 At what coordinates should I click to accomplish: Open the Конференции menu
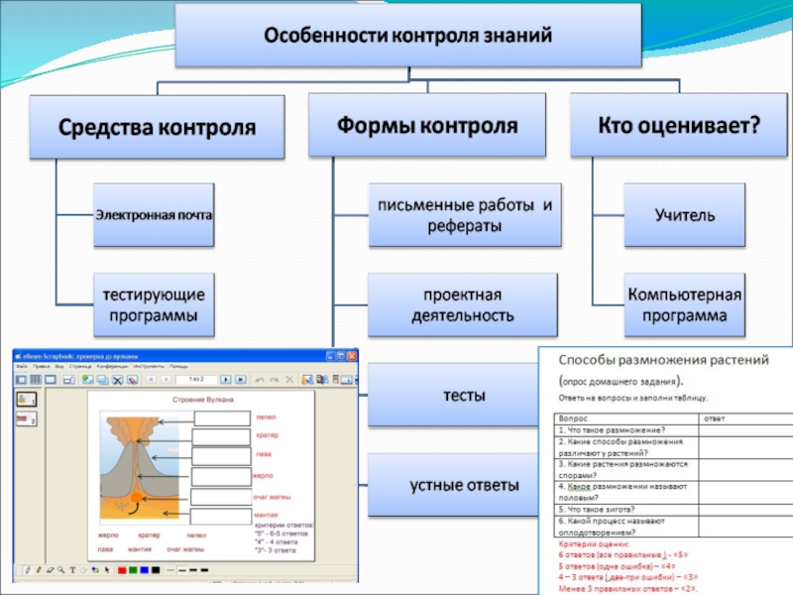point(112,366)
